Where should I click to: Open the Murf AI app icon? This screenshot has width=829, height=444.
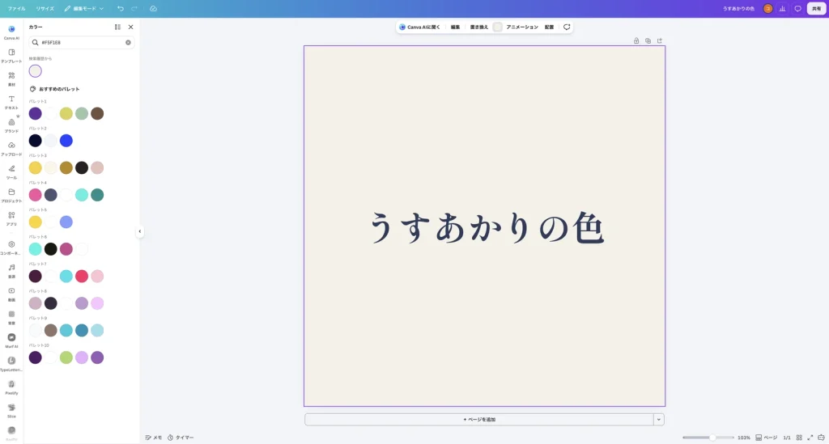[x=11, y=340]
